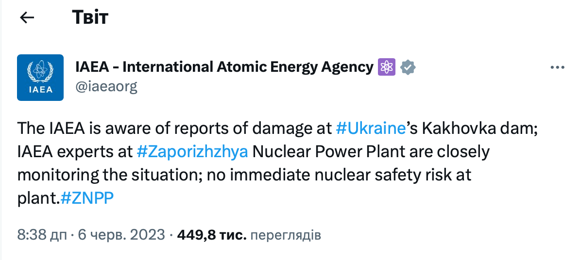The height and width of the screenshot is (260, 581).
Task: Click the 6 черв. 2023 date
Action: pyautogui.click(x=121, y=236)
